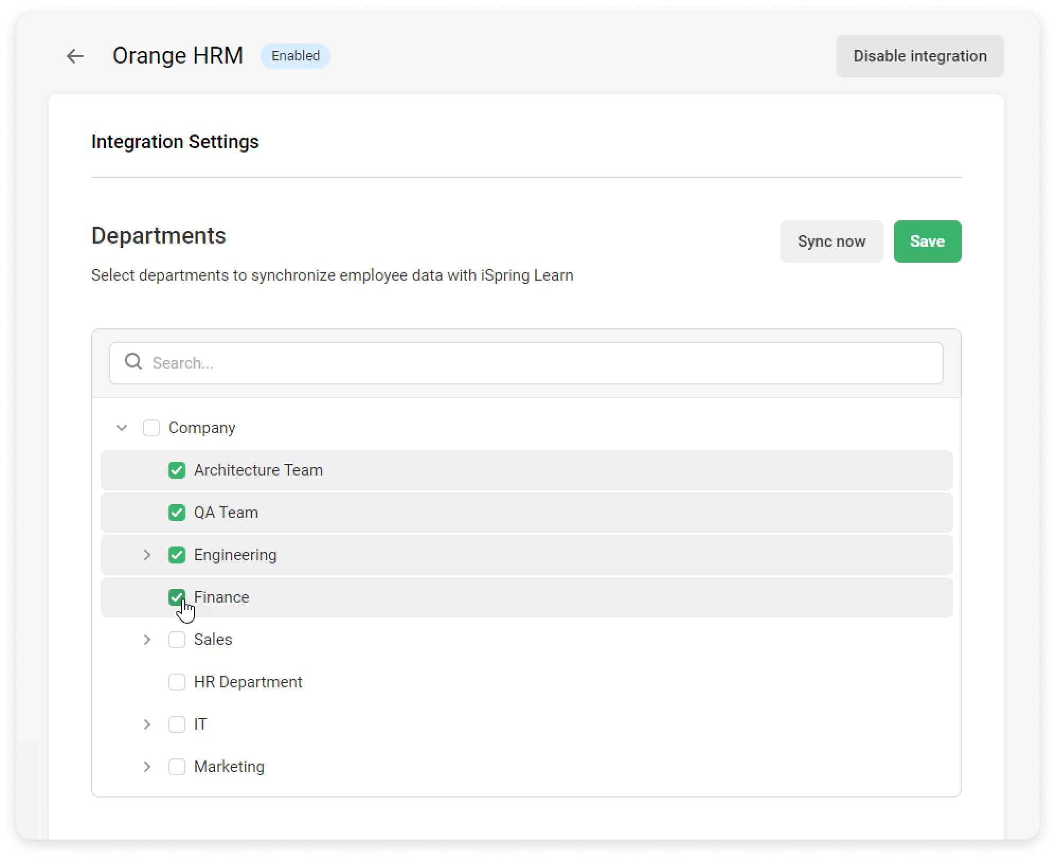
Task: Enable the IT checkbox
Action: coord(177,724)
